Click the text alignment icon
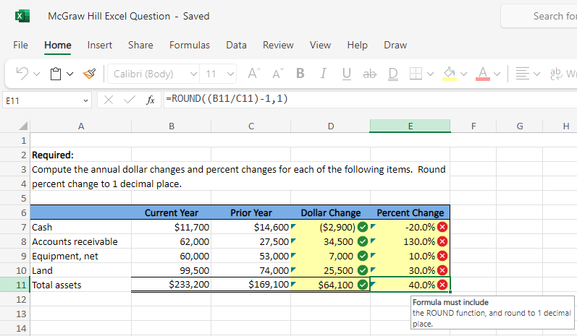Screen dimensions: 577x336 point(522,74)
